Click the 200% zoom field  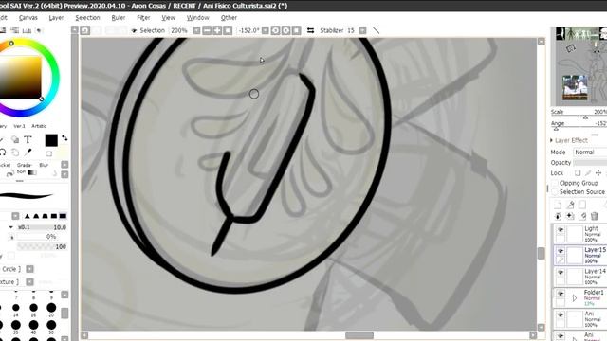[179, 30]
